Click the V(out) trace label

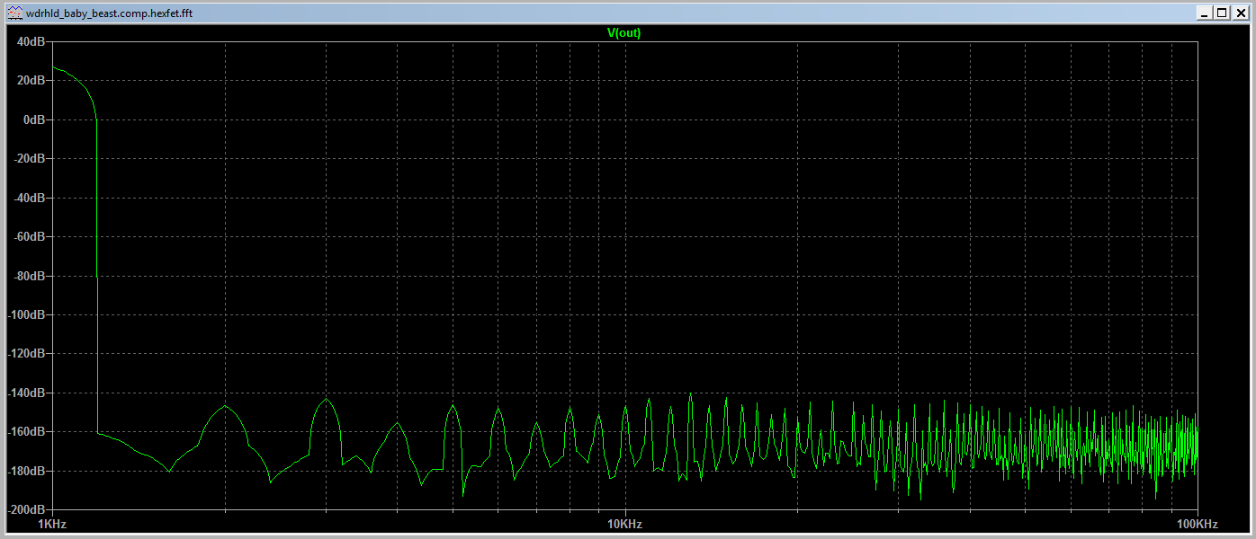click(624, 33)
